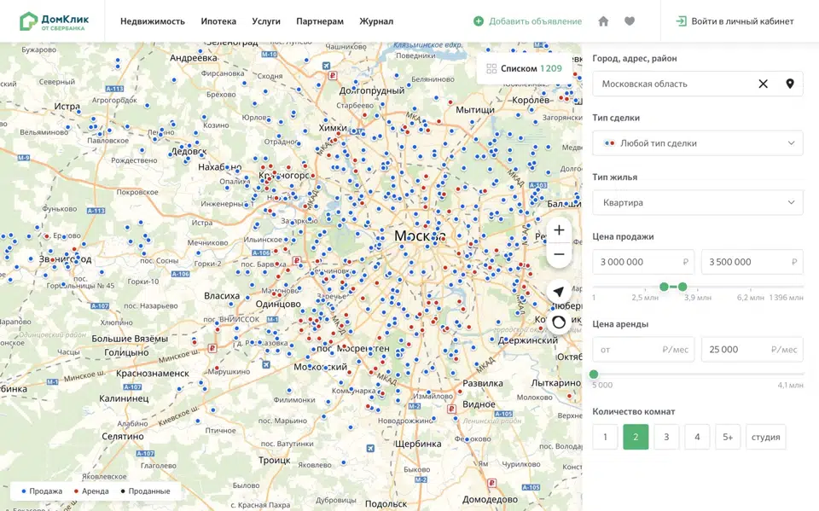Click the left handle of sale price slider
This screenshot has width=819, height=511.
[x=664, y=287]
